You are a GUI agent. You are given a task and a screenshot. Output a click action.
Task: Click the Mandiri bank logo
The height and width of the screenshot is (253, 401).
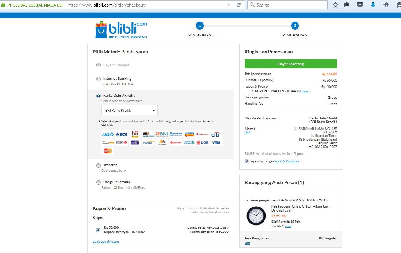click(x=148, y=142)
